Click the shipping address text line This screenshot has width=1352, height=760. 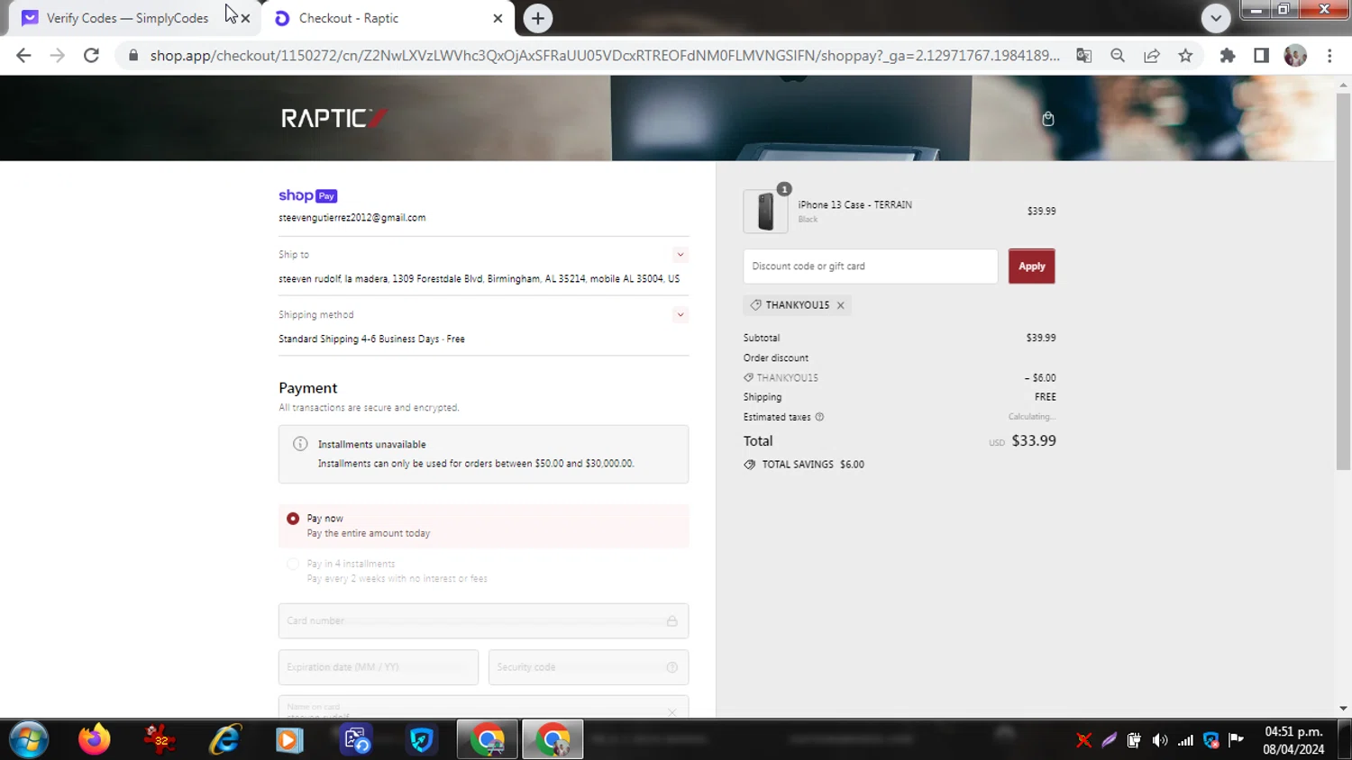pyautogui.click(x=480, y=279)
